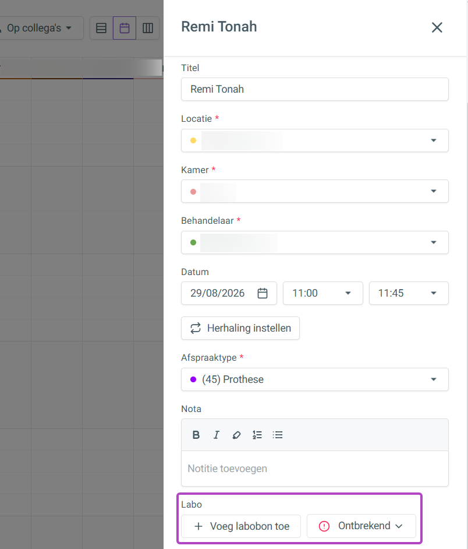Toggle italic formatting in Nota editor

216,435
